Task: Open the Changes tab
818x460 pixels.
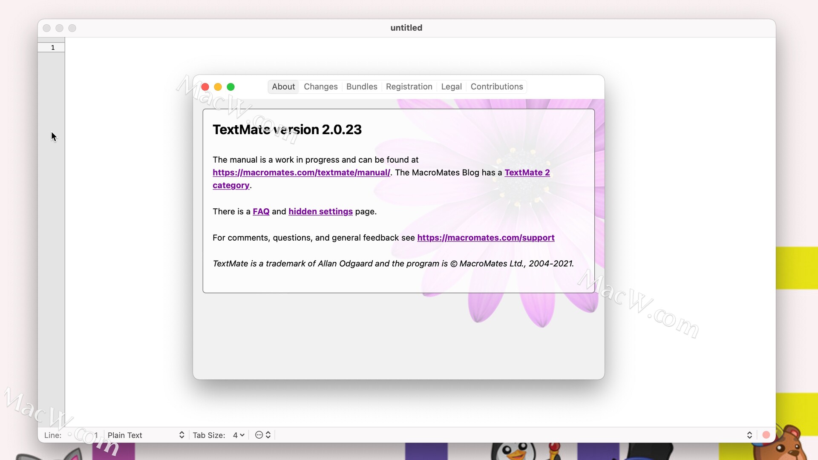Action: pos(320,86)
